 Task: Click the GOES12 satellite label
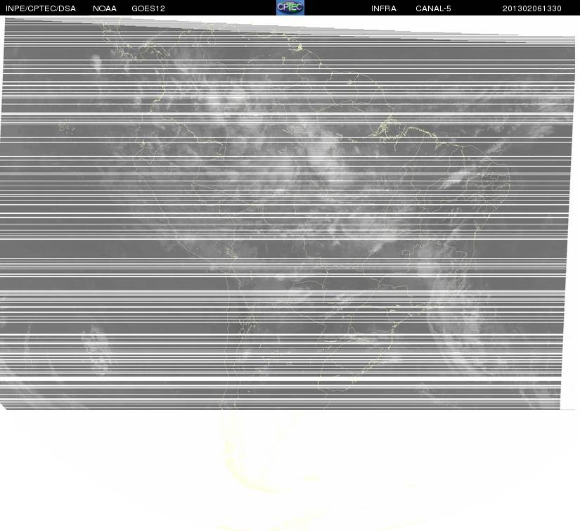pyautogui.click(x=148, y=8)
